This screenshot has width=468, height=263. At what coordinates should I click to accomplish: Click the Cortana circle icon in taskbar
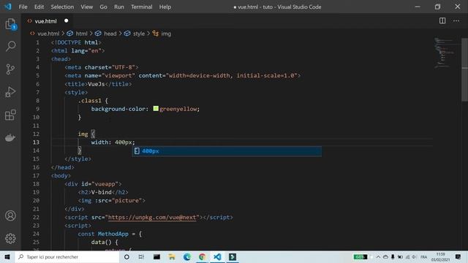click(127, 256)
